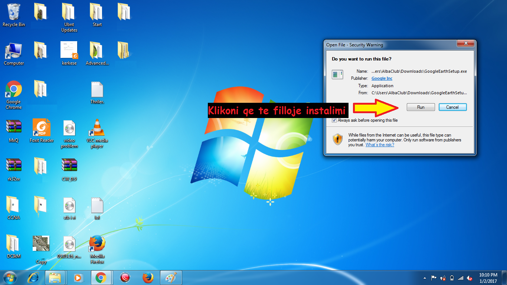Image resolution: width=507 pixels, height=285 pixels.
Task: Open the Action Center flag icon
Action: click(x=434, y=278)
